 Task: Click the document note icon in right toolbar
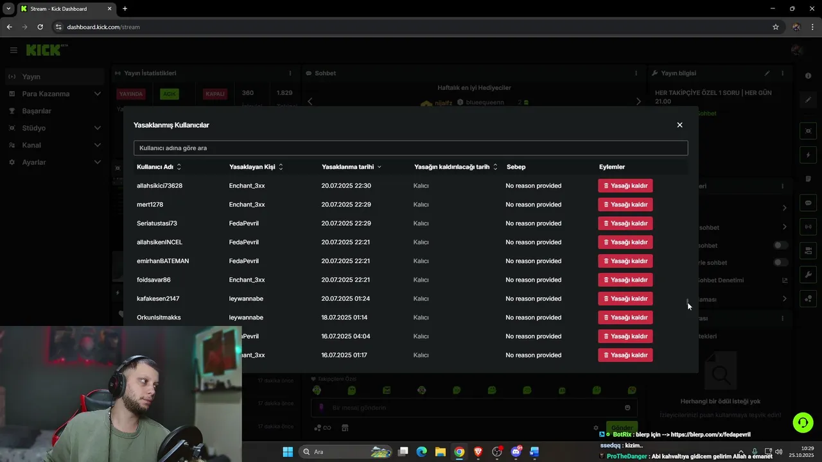(808, 178)
